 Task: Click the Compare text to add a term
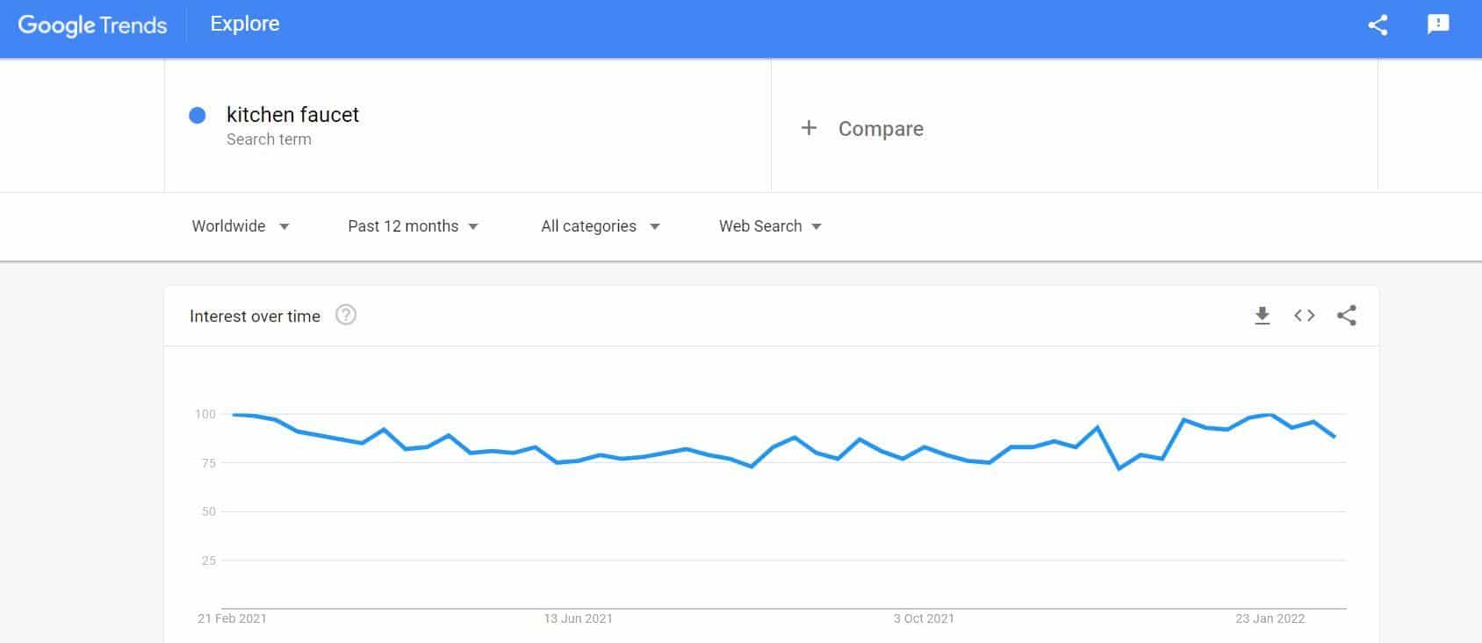pos(881,129)
